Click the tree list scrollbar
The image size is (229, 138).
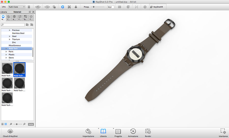(x=33, y=52)
